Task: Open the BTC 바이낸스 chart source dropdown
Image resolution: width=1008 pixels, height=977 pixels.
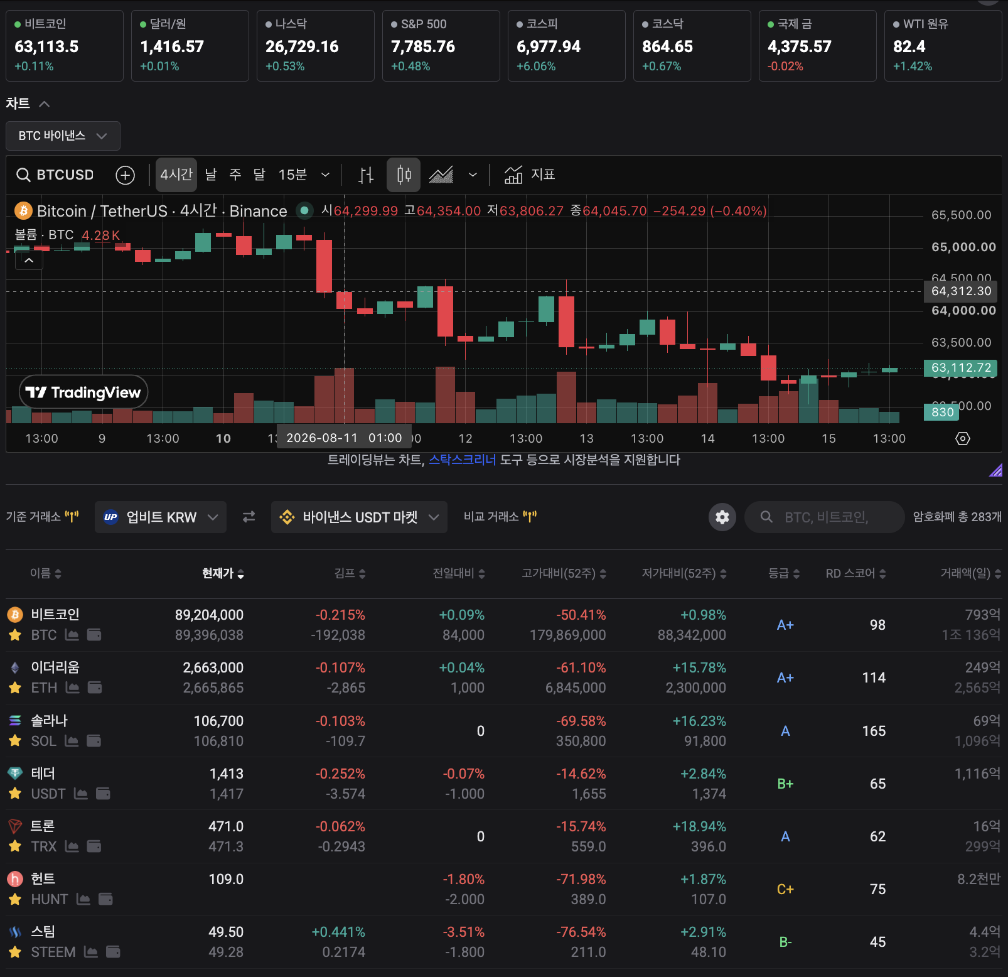Action: click(63, 136)
